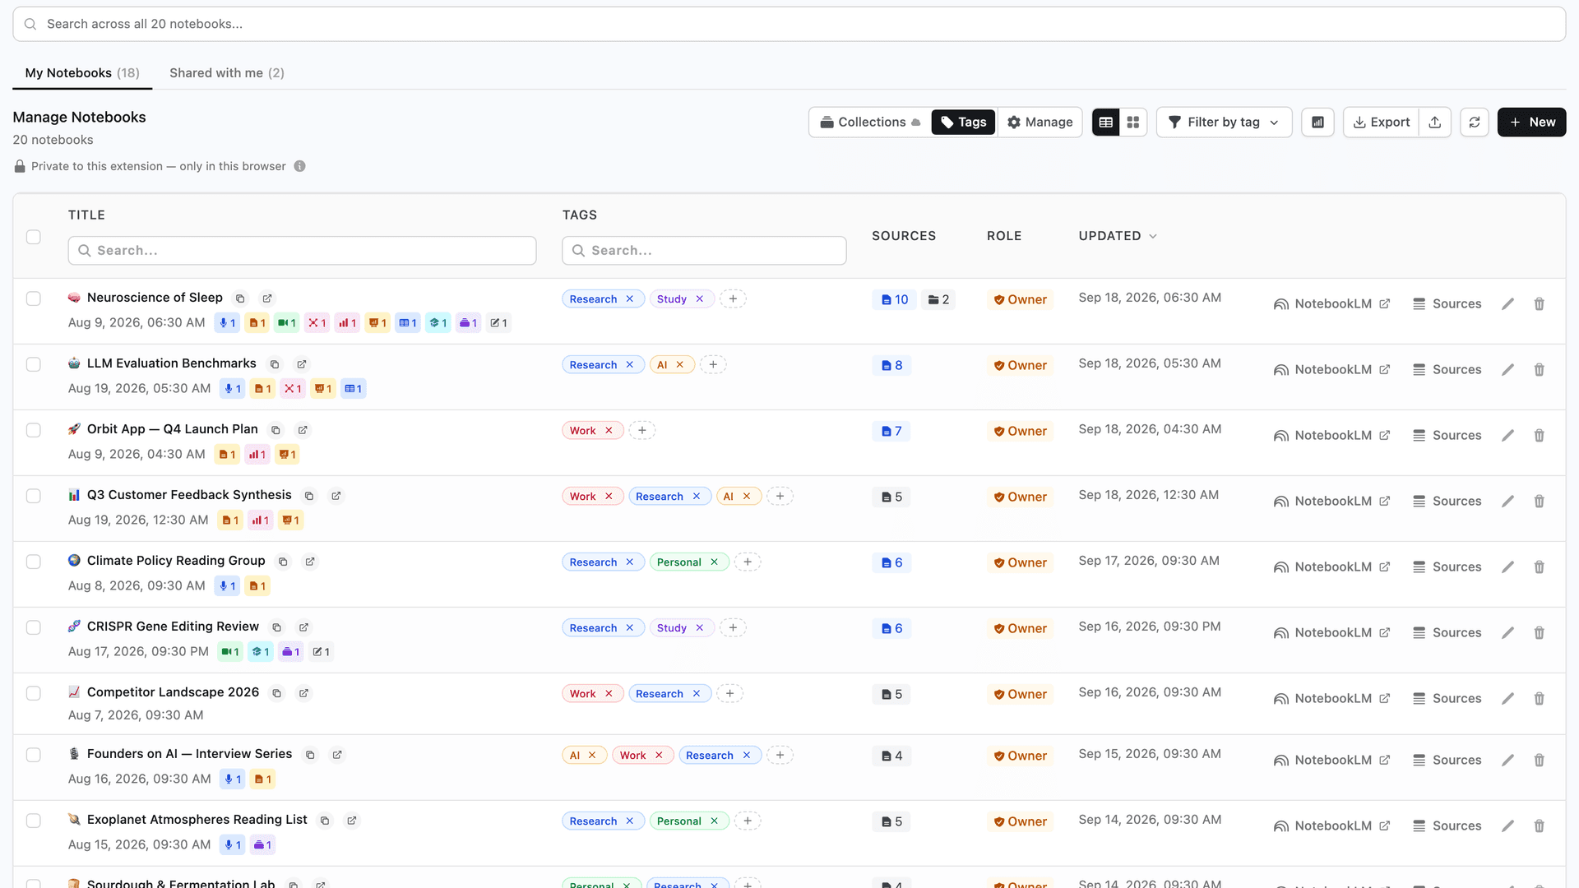The width and height of the screenshot is (1579, 888).
Task: Remove Work tag from Orbit App row
Action: (x=609, y=431)
